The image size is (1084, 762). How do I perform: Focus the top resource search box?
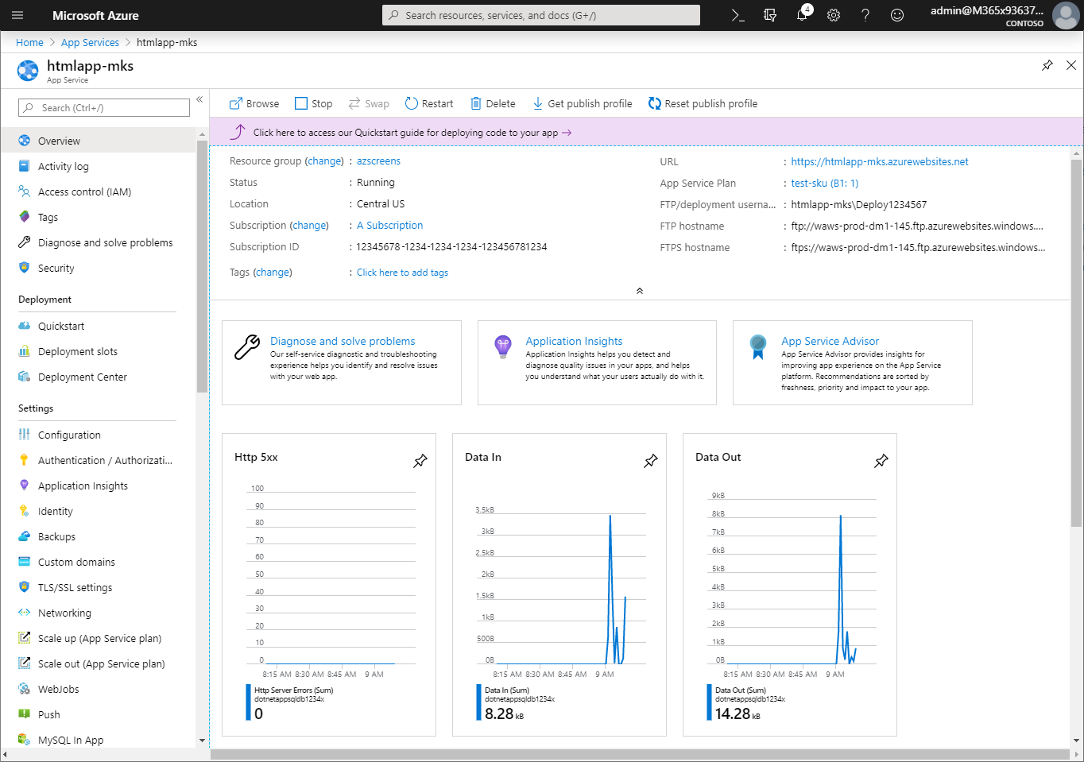click(540, 15)
